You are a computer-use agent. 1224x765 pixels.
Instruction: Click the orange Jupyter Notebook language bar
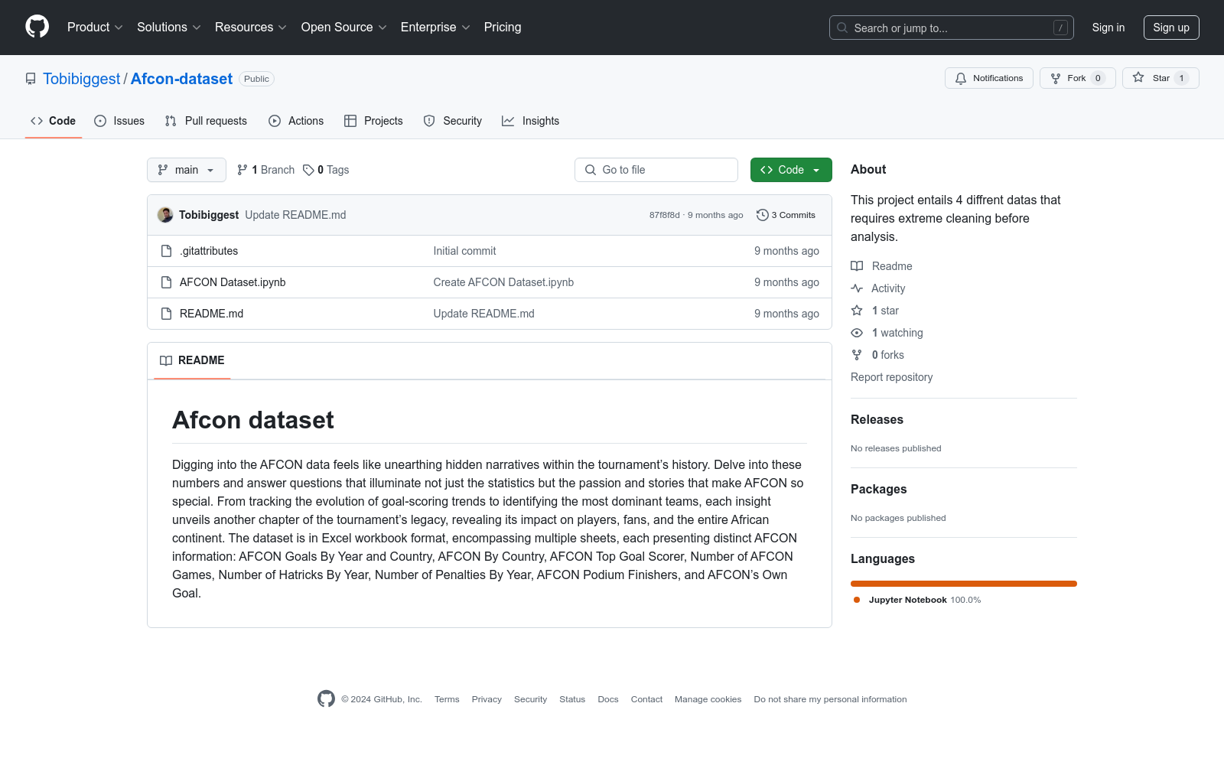964,584
